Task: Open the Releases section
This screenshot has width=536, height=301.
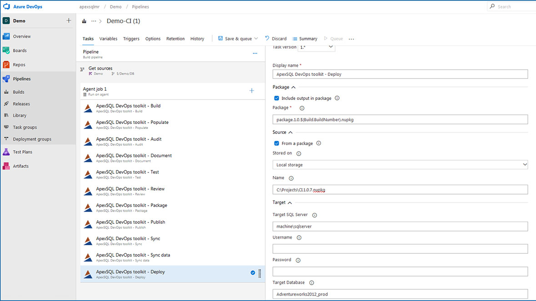Action: (21, 104)
